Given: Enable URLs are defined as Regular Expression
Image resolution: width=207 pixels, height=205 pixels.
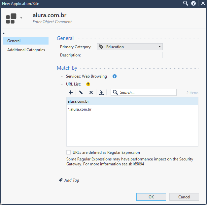Looking at the screenshot, I should [68, 152].
